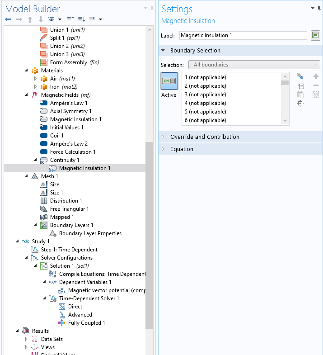Click the Zoom to Selection icon
The width and height of the screenshot is (323, 355).
pyautogui.click(x=300, y=104)
